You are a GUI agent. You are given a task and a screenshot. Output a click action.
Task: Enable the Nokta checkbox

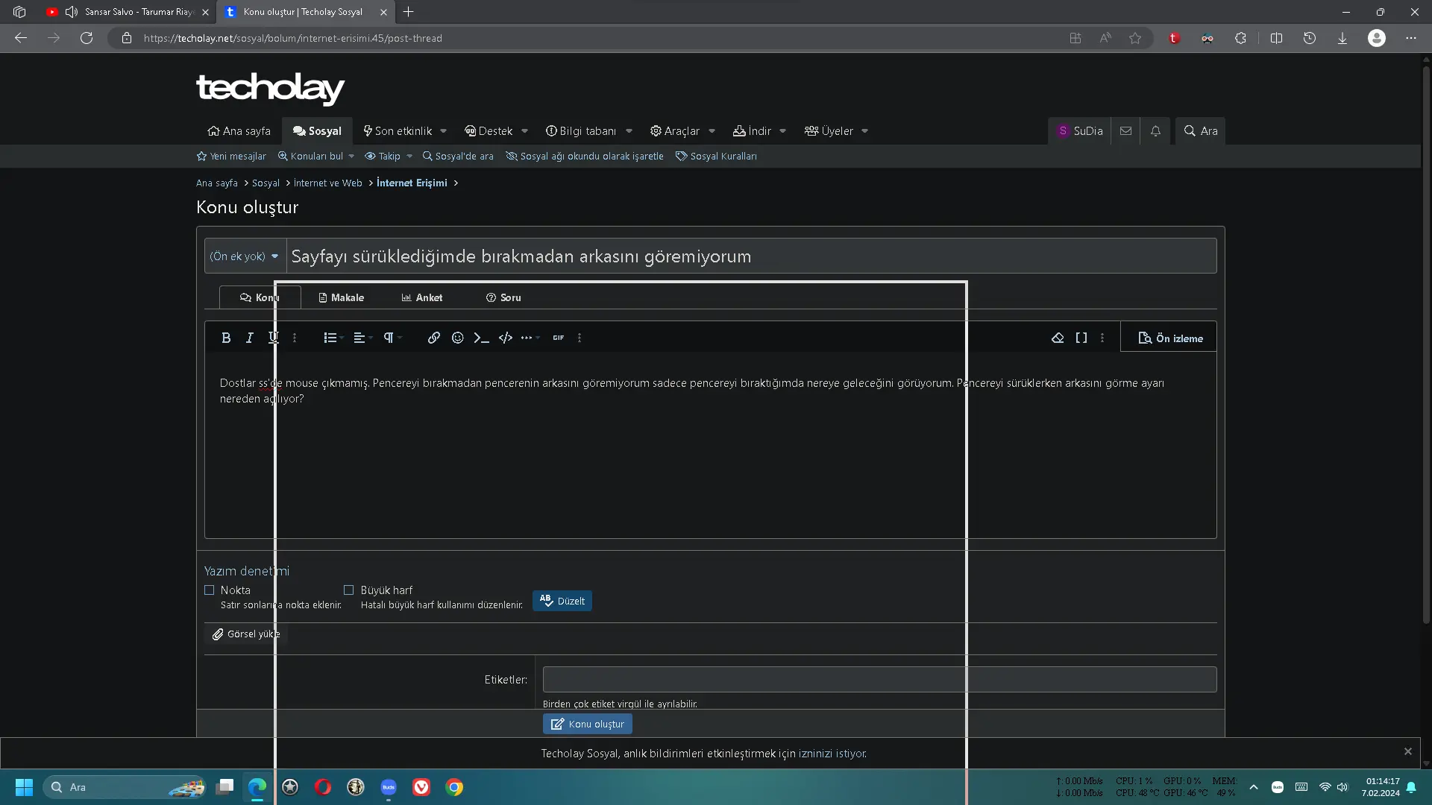point(210,590)
